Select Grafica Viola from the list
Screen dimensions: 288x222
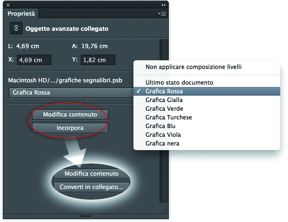point(207,135)
